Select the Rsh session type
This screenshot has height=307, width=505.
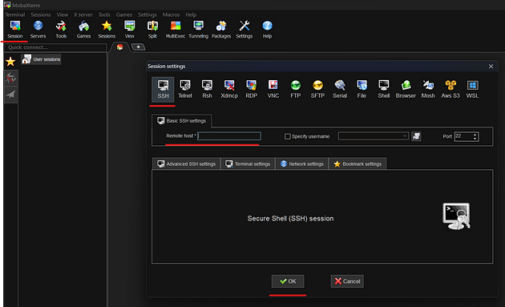207,89
